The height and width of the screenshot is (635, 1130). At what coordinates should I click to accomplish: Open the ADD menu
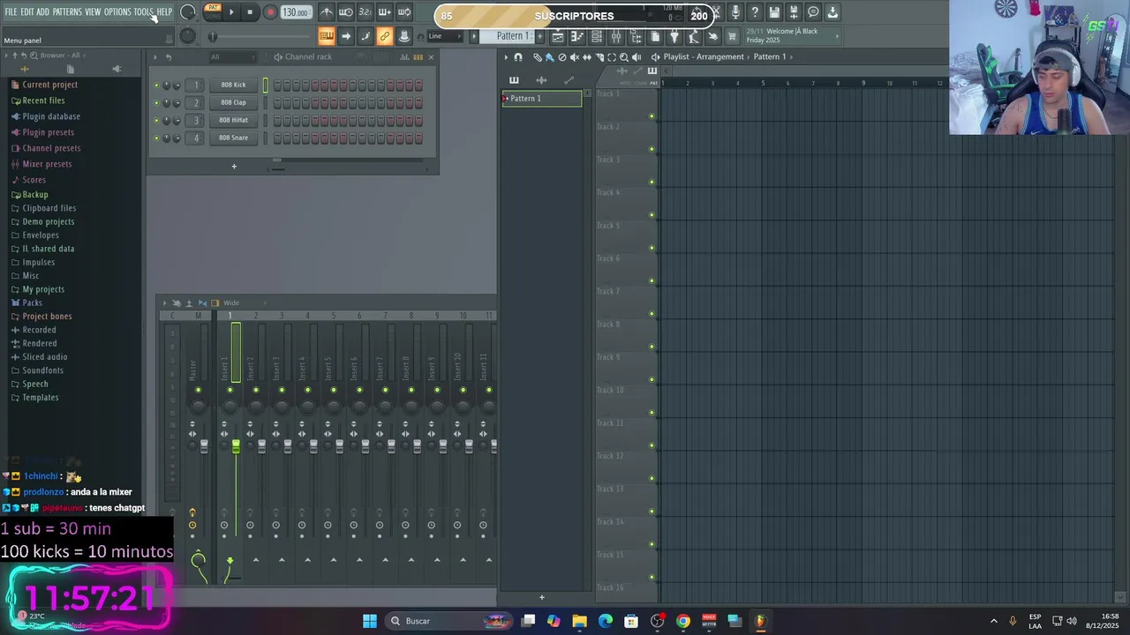click(43, 12)
